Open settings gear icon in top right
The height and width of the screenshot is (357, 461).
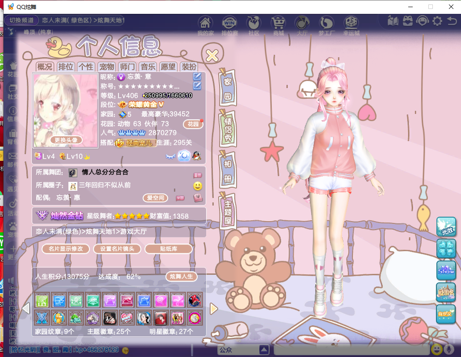437,21
